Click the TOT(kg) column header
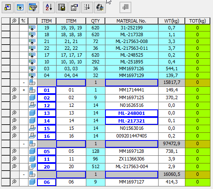Screen dimensions: 213x189 click(x=198, y=21)
